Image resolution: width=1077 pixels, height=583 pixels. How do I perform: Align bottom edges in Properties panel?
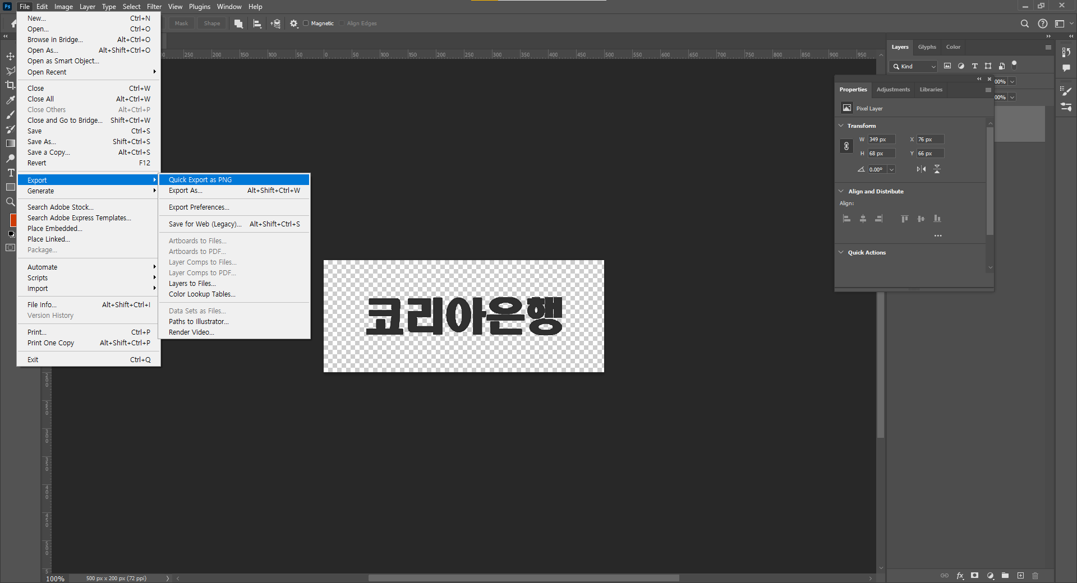click(x=937, y=219)
